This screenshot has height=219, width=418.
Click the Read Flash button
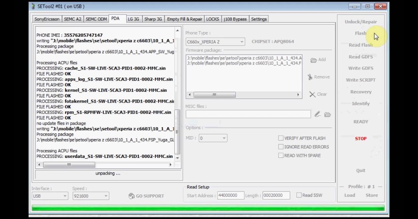[x=361, y=45]
